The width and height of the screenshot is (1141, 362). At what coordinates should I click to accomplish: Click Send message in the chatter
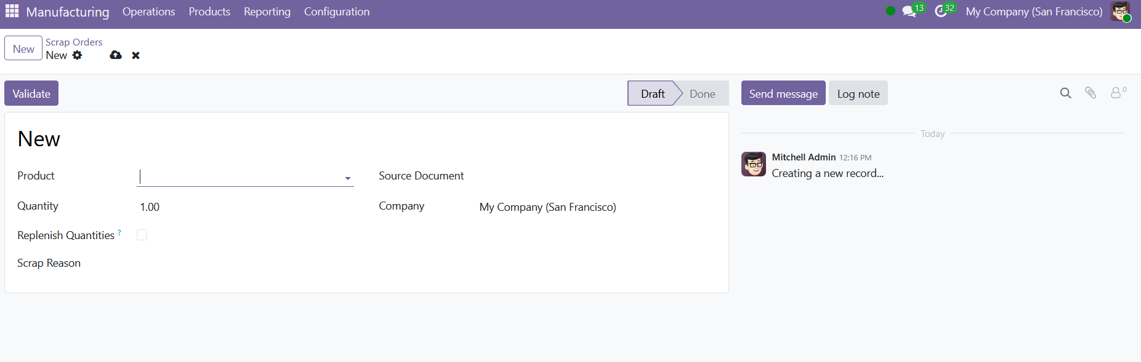pyautogui.click(x=783, y=93)
